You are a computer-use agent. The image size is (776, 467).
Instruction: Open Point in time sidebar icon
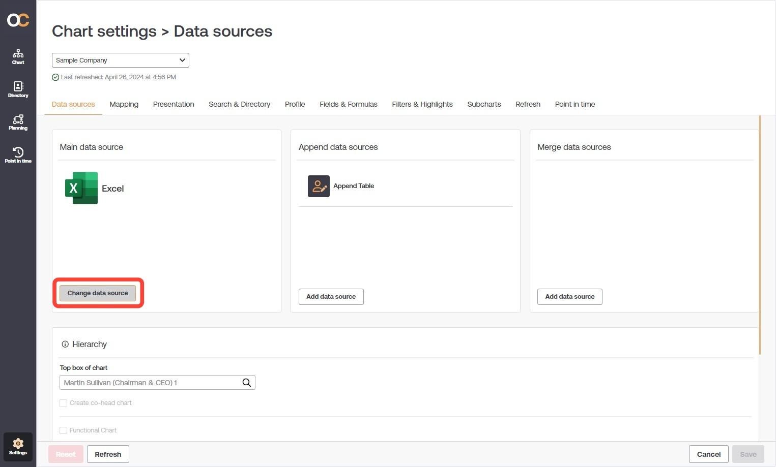(18, 155)
